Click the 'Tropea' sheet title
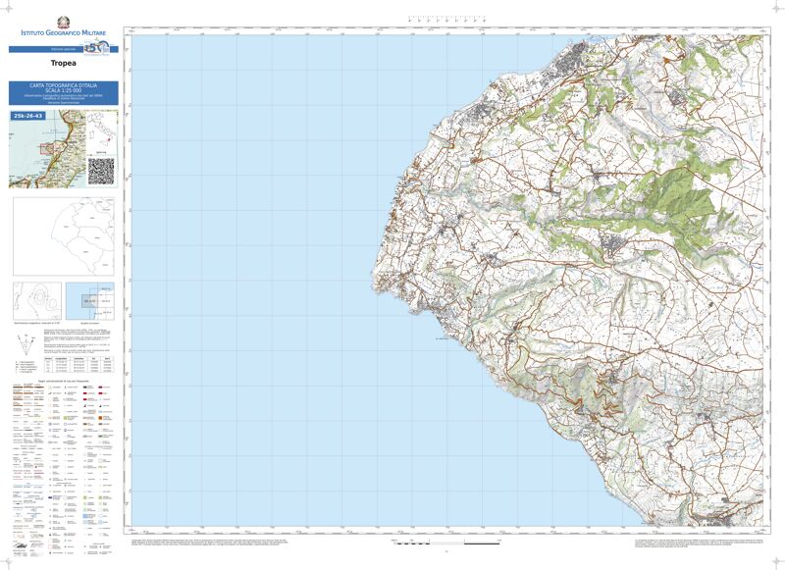Viewport: 785px width, 570px height. coord(64,62)
